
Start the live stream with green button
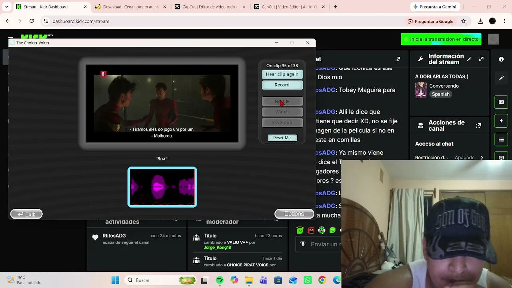441,39
